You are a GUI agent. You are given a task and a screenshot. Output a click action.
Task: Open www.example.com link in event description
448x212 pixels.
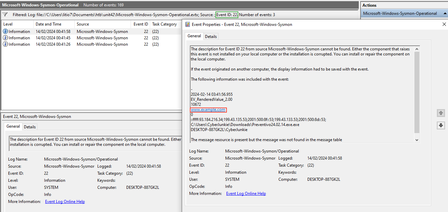[x=208, y=110]
